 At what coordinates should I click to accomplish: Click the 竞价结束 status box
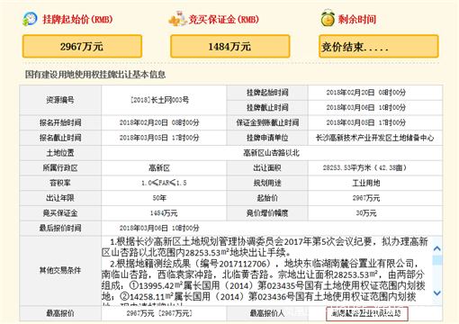[378, 46]
